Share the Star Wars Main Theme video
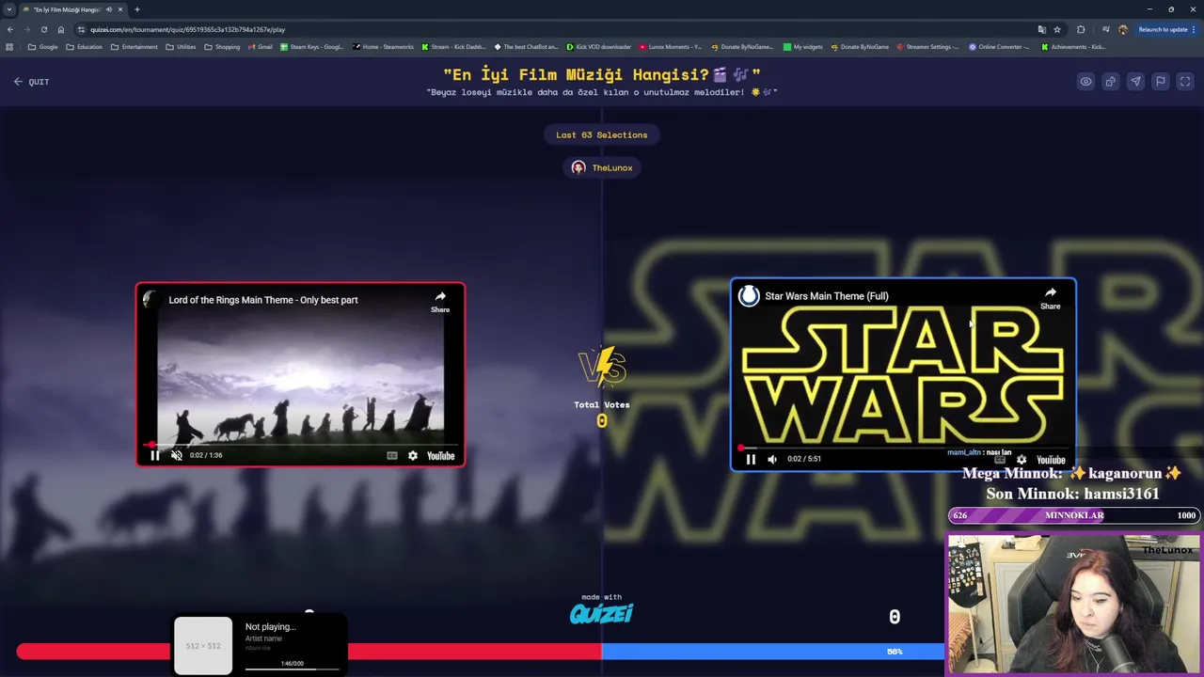This screenshot has height=677, width=1204. [1050, 297]
